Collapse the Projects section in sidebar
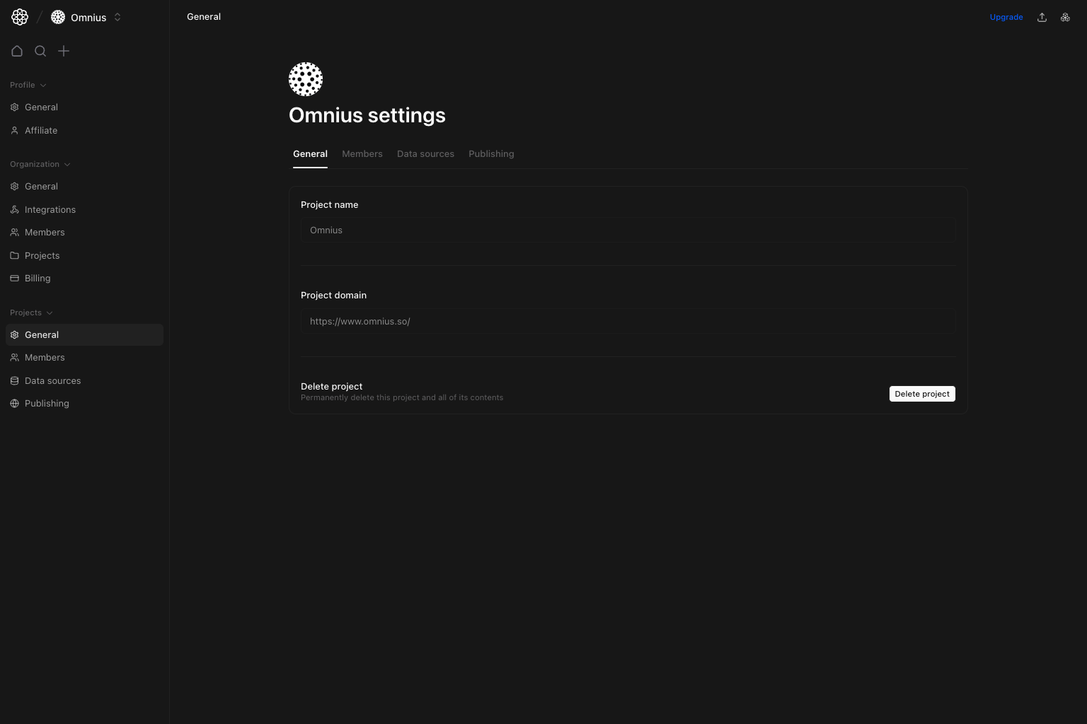The image size is (1087, 724). tap(50, 313)
